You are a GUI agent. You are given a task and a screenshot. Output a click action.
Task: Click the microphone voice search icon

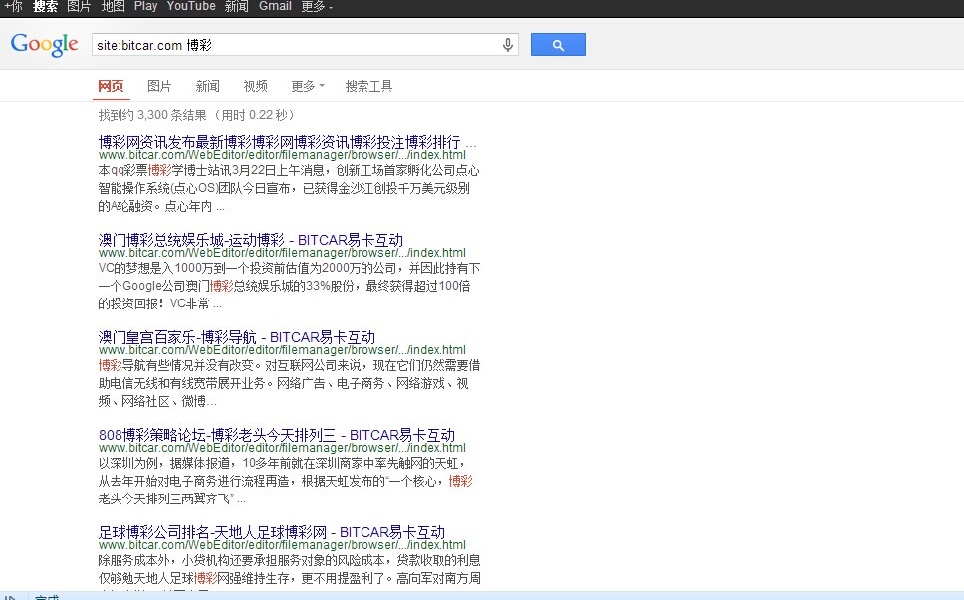(x=508, y=45)
